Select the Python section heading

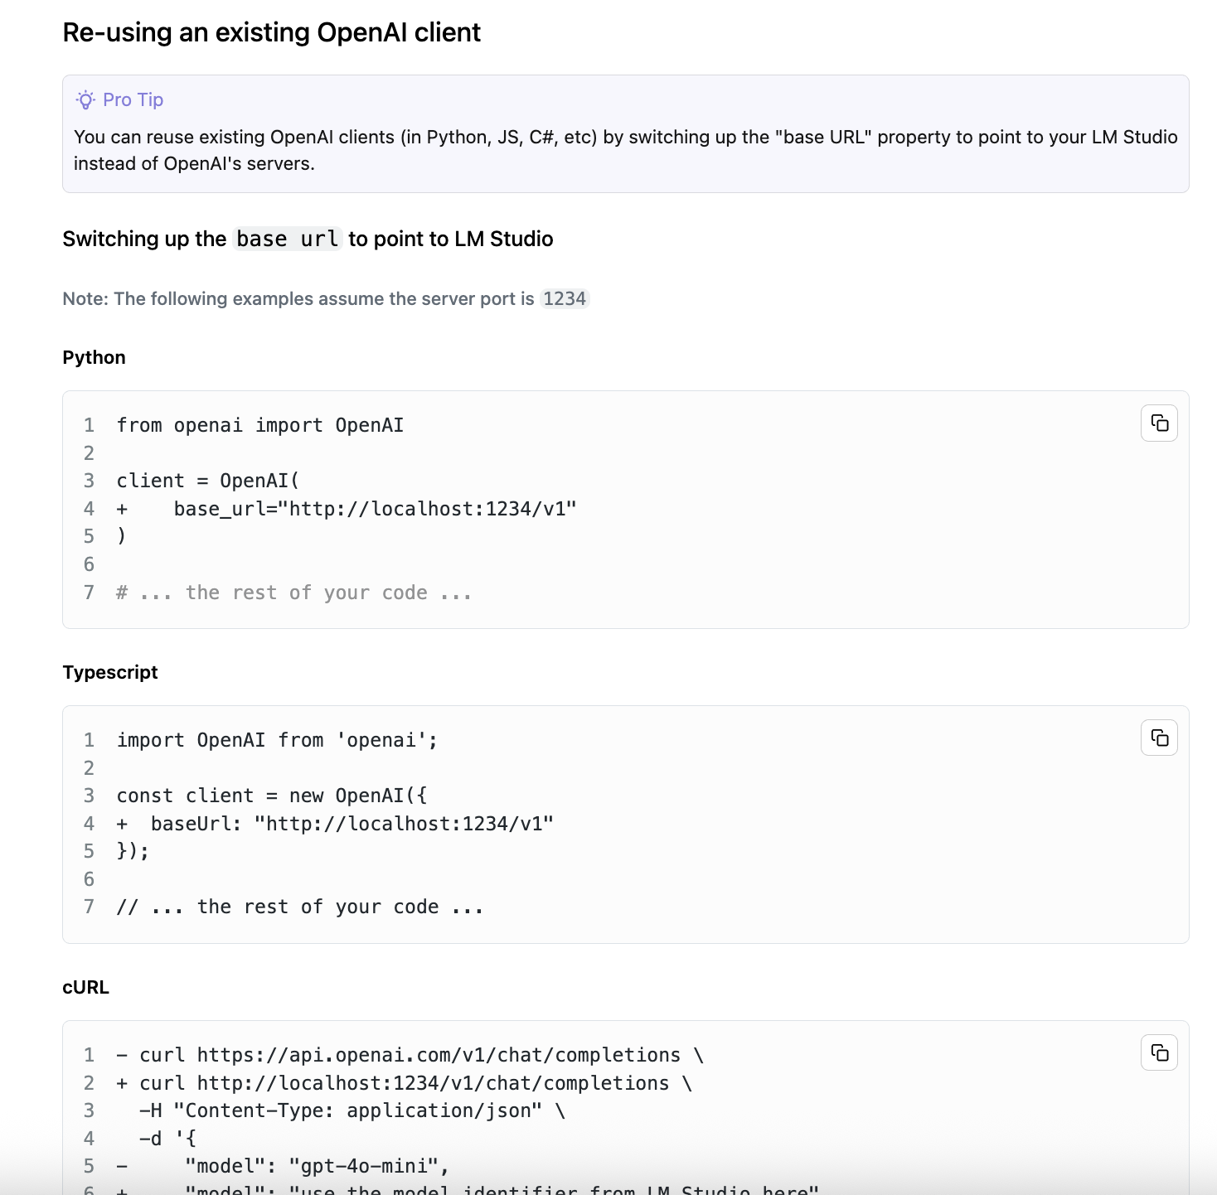(x=93, y=357)
